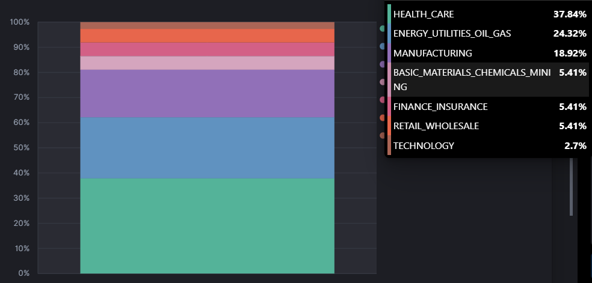Click the MANUFACTURING tooltip entry

[433, 53]
